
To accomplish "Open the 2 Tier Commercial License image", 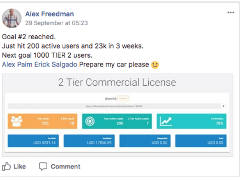I will 117,115.
